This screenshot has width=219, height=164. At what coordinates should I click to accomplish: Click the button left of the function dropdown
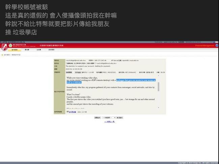97,118
